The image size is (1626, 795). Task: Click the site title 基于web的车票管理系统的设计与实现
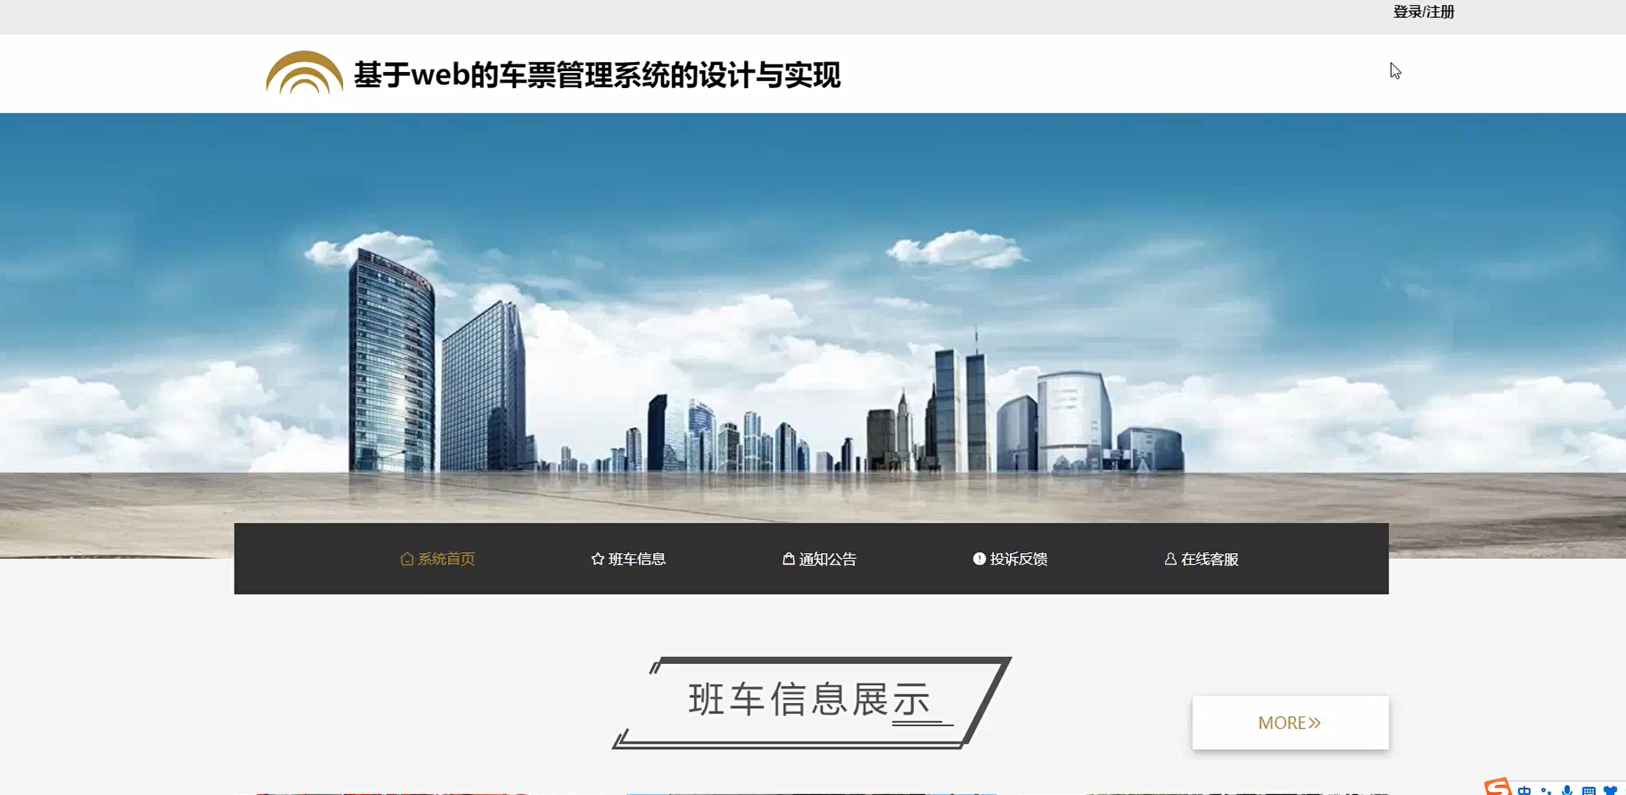pos(597,75)
